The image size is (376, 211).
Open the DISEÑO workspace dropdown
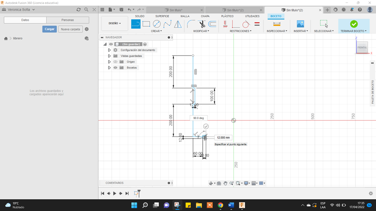pyautogui.click(x=115, y=23)
